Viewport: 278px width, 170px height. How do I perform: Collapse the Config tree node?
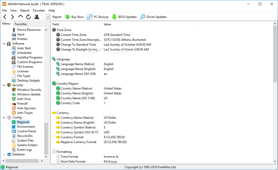point(4,117)
